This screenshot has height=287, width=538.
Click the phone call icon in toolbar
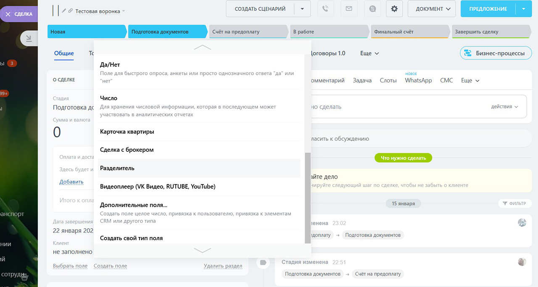click(325, 9)
